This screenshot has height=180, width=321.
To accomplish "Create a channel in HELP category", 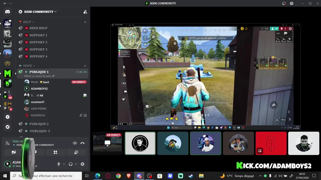I will pyautogui.click(x=85, y=22).
